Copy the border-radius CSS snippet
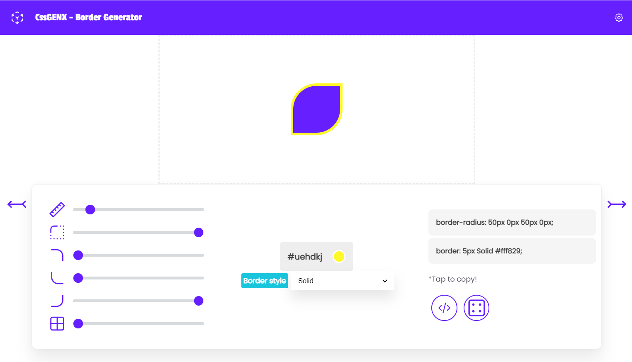Image resolution: width=632 pixels, height=362 pixels. [512, 222]
